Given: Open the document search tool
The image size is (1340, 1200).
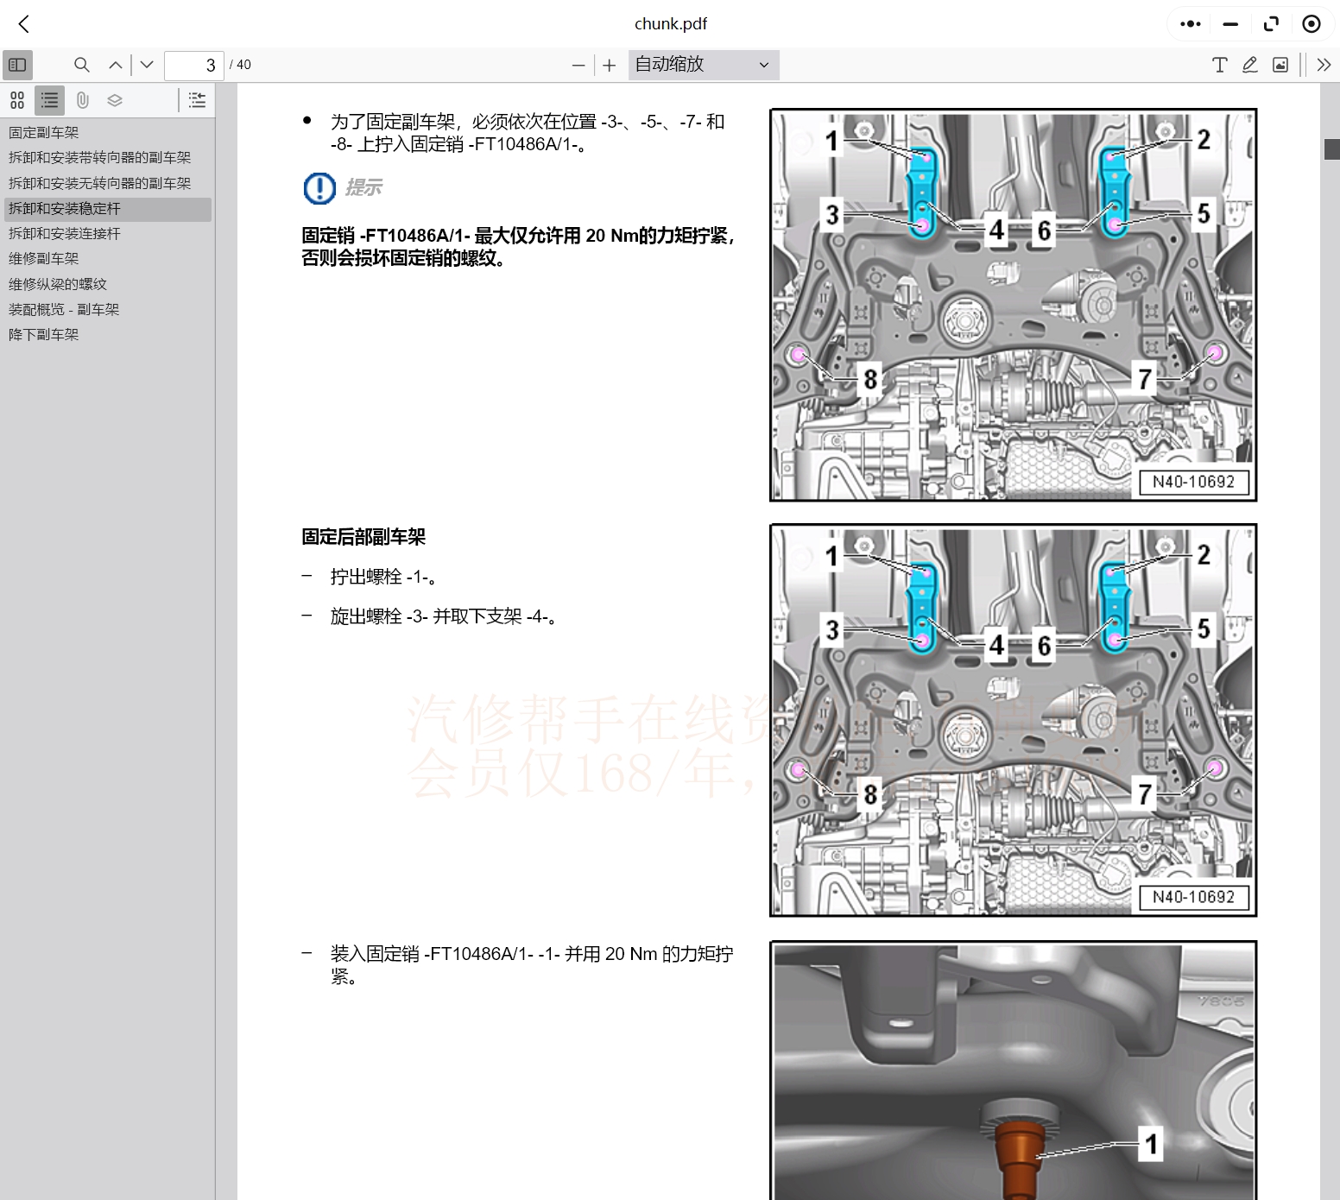Looking at the screenshot, I should click(81, 65).
